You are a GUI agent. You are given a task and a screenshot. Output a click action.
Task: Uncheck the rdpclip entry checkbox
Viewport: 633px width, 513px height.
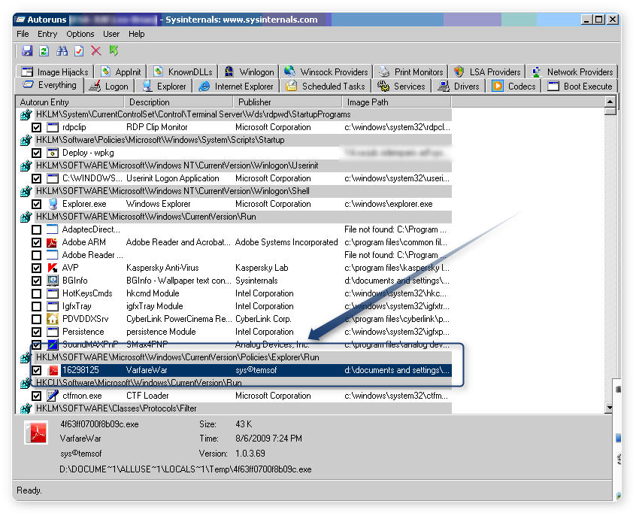point(36,128)
